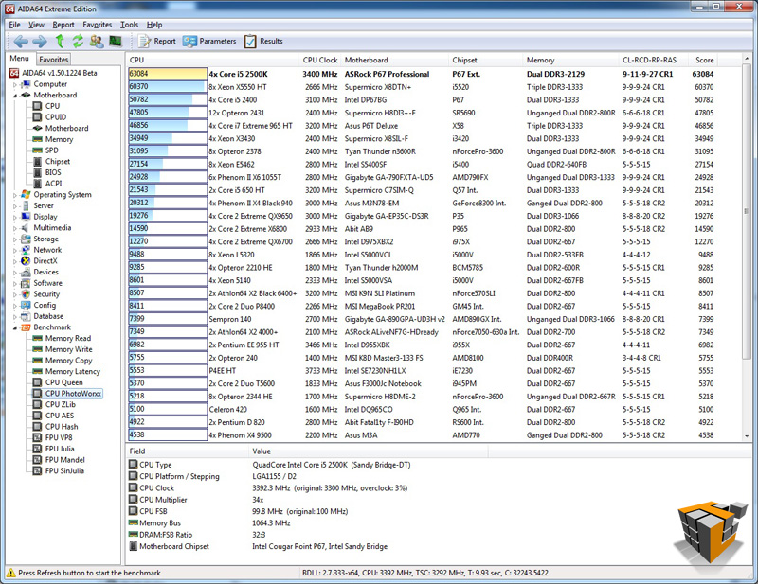Expand the Computer tree node
The height and width of the screenshot is (584, 758).
click(15, 84)
